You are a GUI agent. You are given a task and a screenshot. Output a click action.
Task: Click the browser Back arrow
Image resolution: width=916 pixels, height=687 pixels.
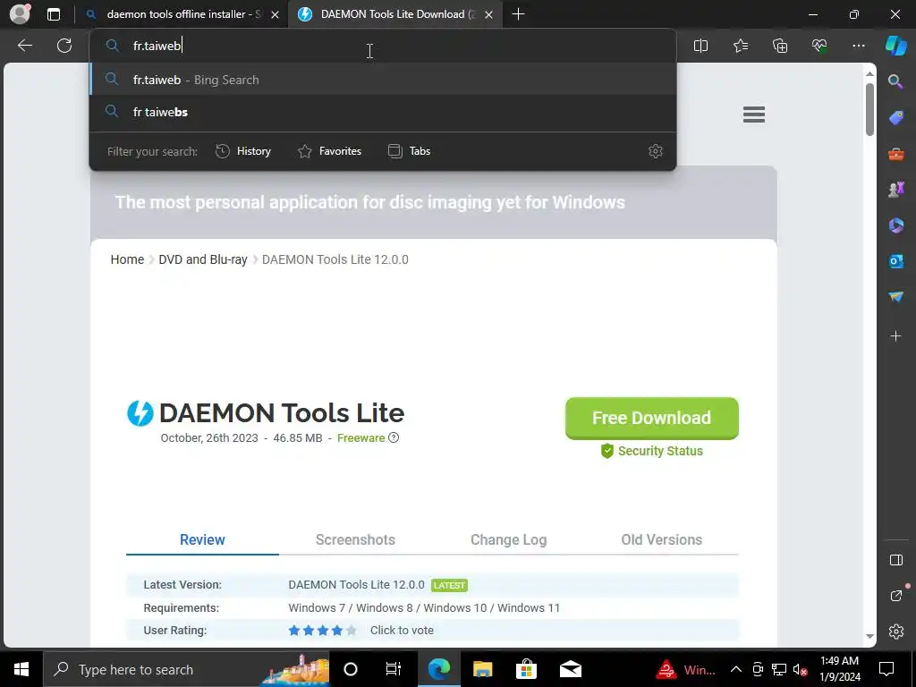point(25,46)
